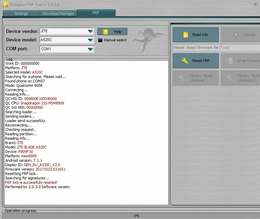Image resolution: width=260 pixels, height=219 pixels.
Task: Click the Factory Reset Method 2 wrench icon
Action: click(x=230, y=78)
